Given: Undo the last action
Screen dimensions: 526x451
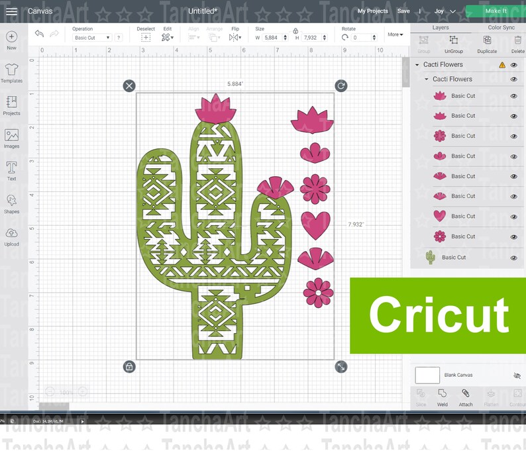Looking at the screenshot, I should [x=39, y=34].
